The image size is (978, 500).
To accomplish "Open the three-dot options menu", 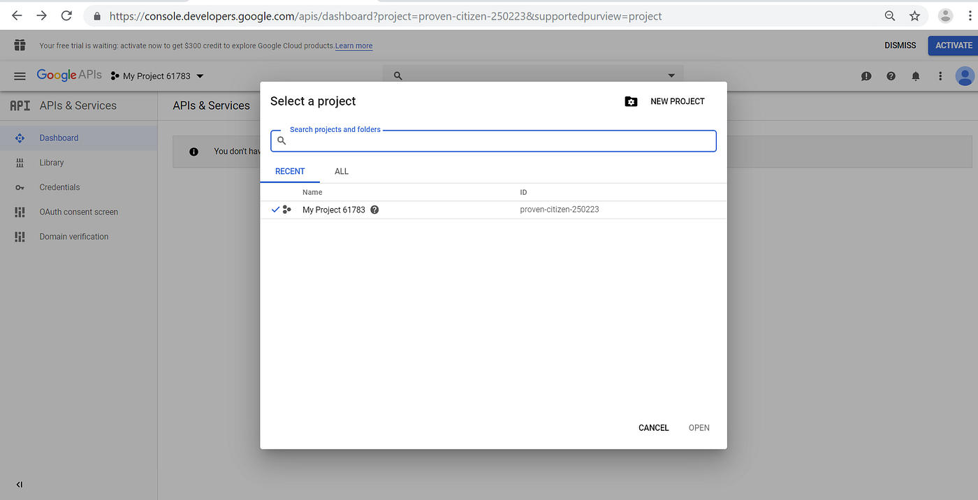I will [940, 76].
